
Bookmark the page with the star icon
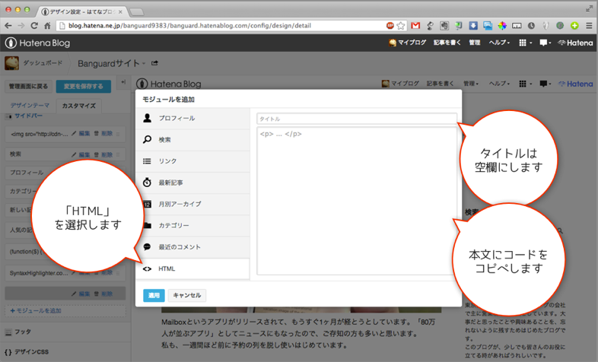point(400,26)
